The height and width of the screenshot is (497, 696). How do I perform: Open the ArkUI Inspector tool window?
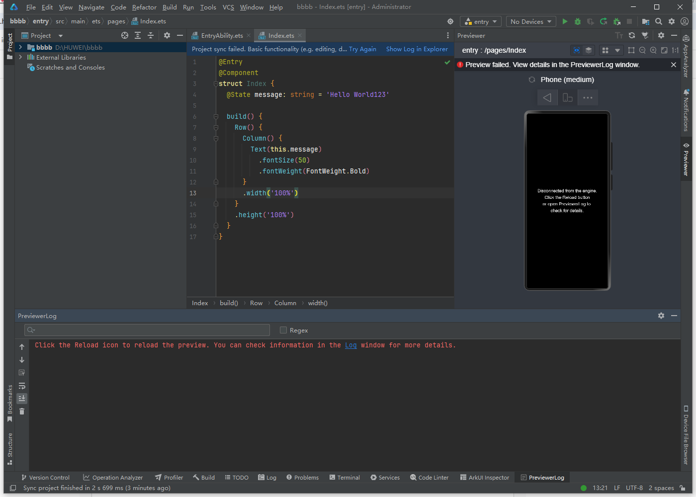pyautogui.click(x=485, y=478)
